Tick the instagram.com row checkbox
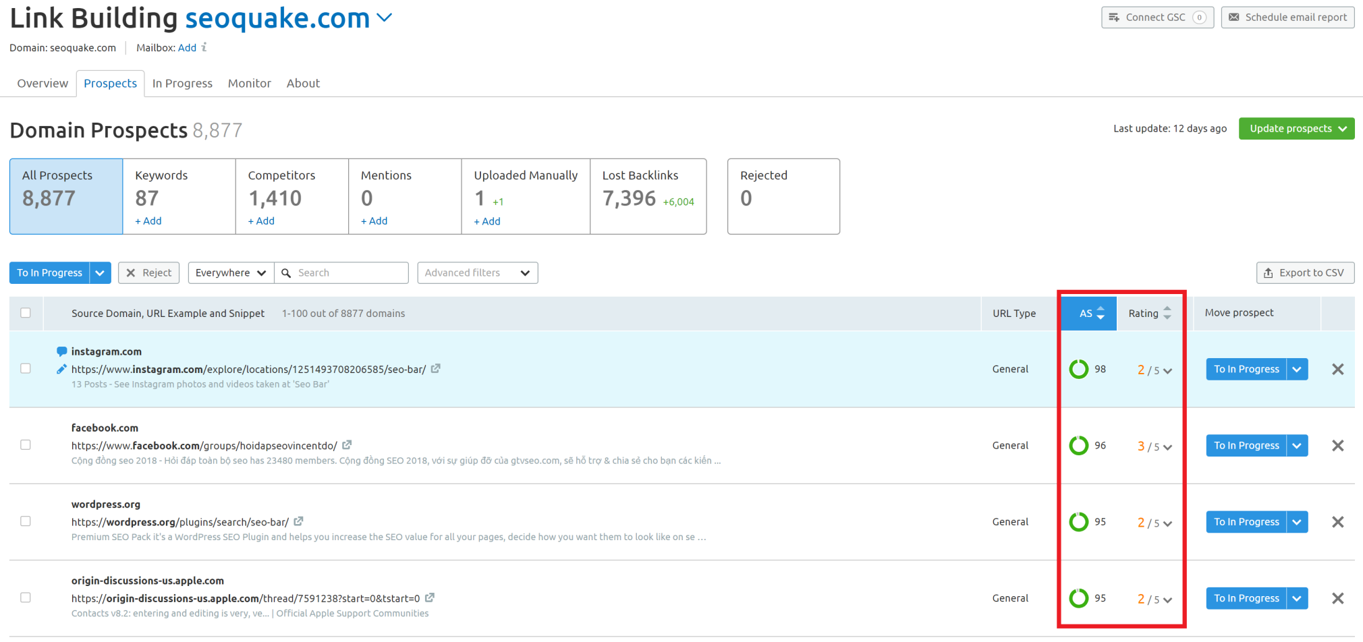The width and height of the screenshot is (1363, 642). pos(26,368)
